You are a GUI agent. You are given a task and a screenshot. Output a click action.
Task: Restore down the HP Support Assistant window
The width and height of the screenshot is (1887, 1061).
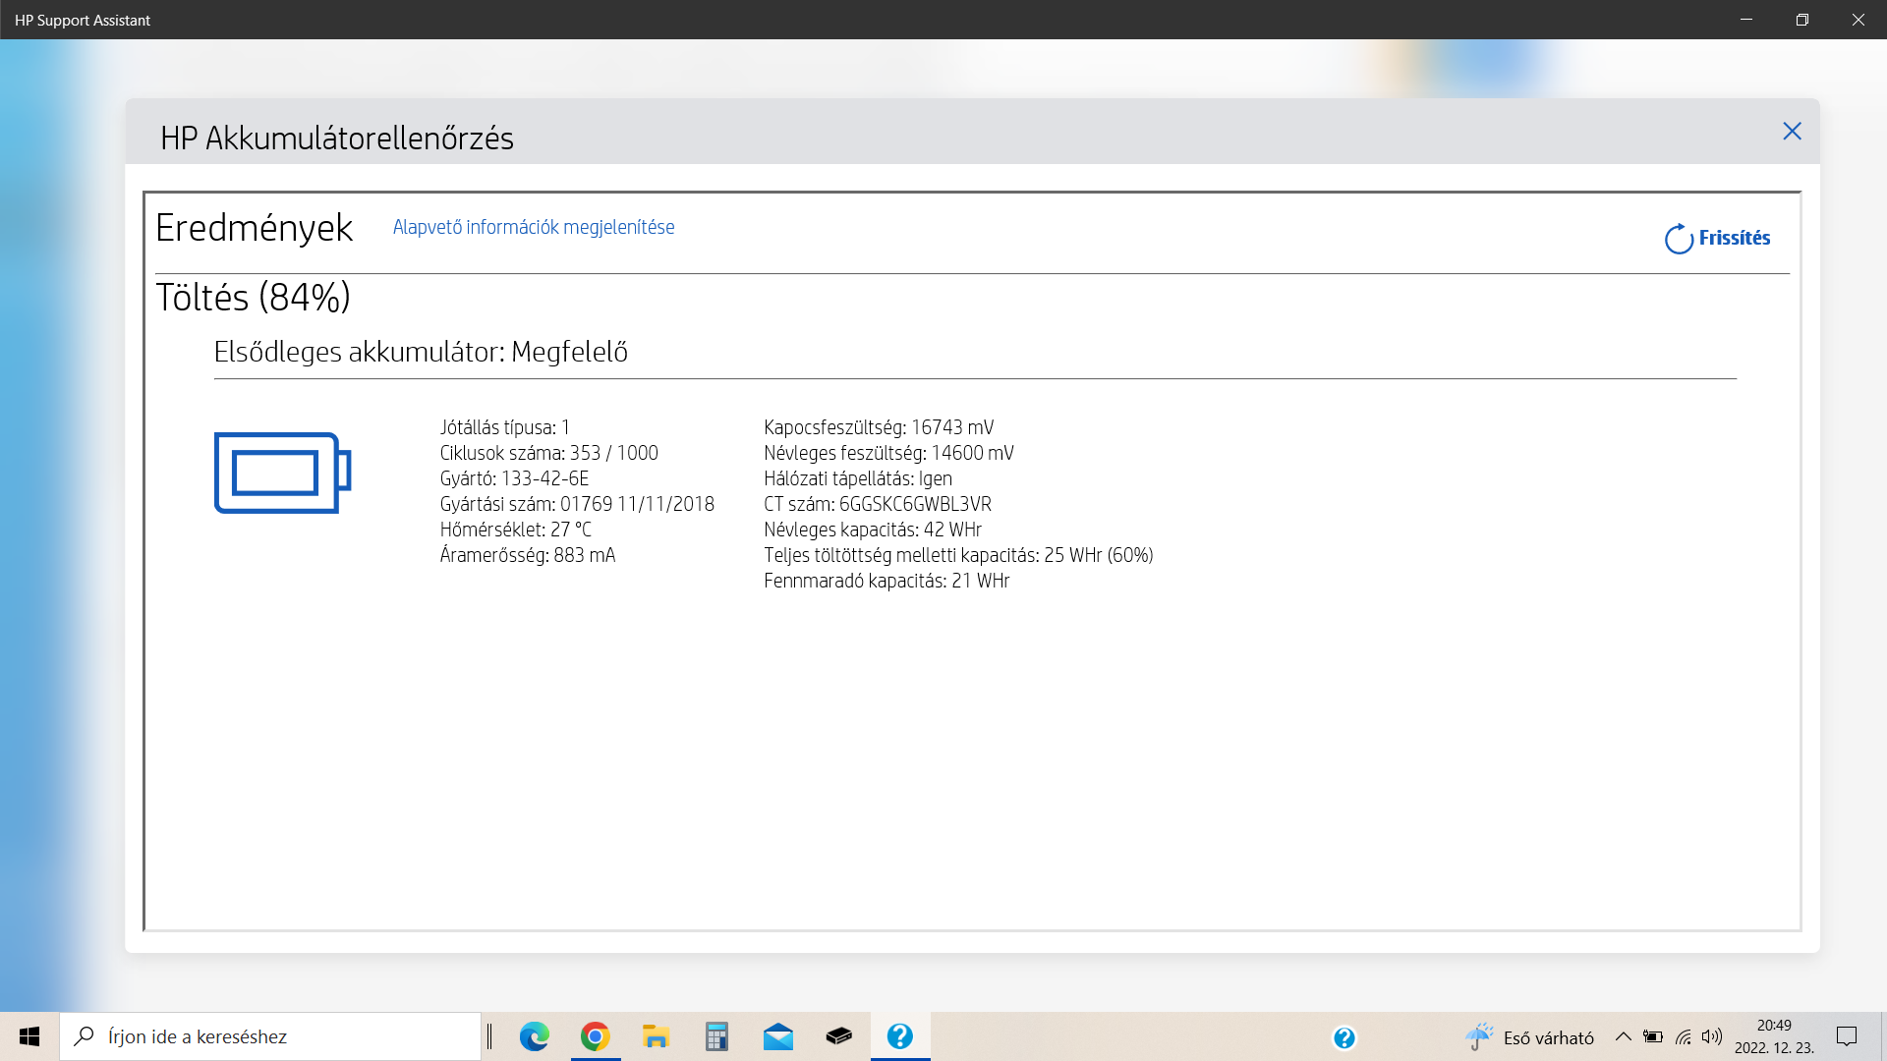tap(1802, 20)
